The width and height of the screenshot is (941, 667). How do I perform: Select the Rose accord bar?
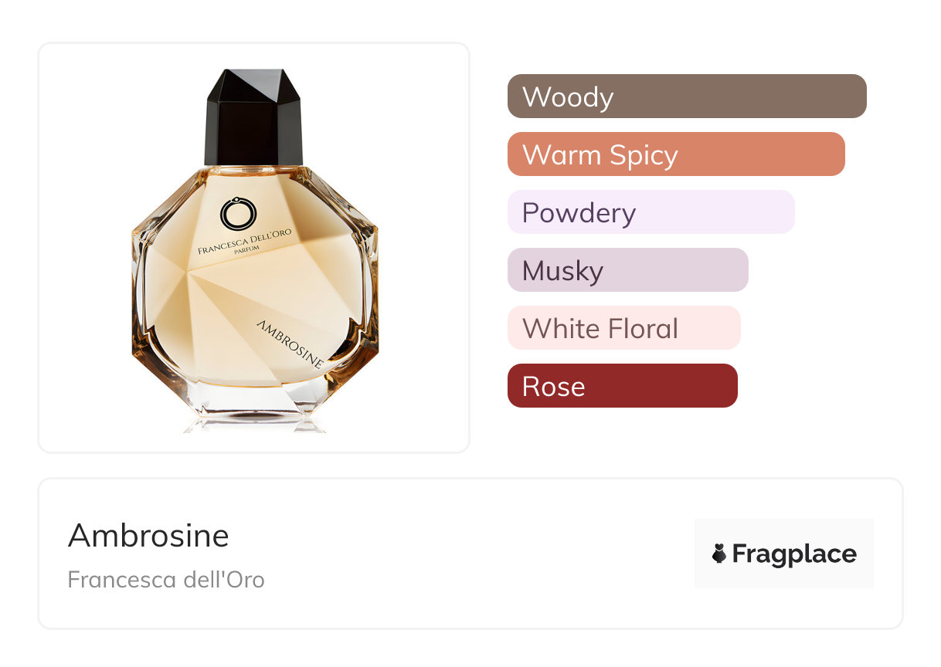click(623, 386)
